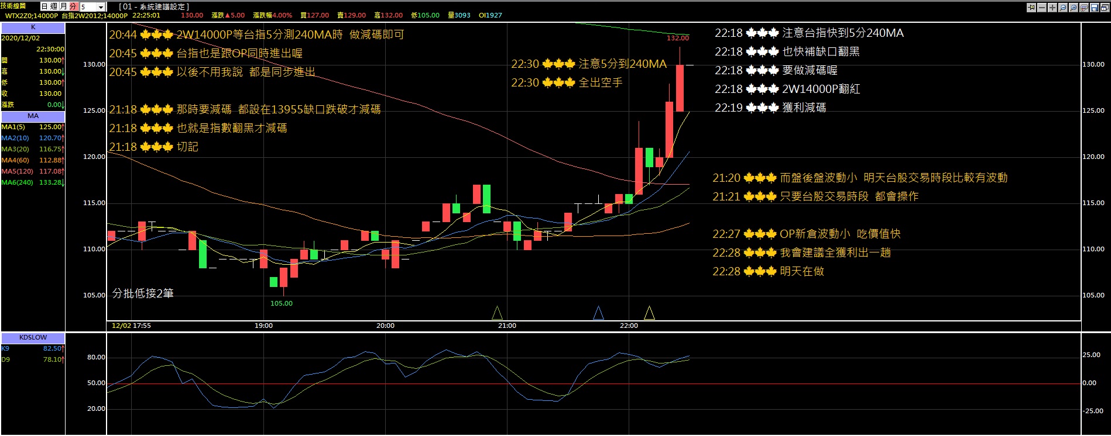This screenshot has width=1111, height=436.
Task: Click the yellow triangle marker after 22:00
Action: click(649, 313)
